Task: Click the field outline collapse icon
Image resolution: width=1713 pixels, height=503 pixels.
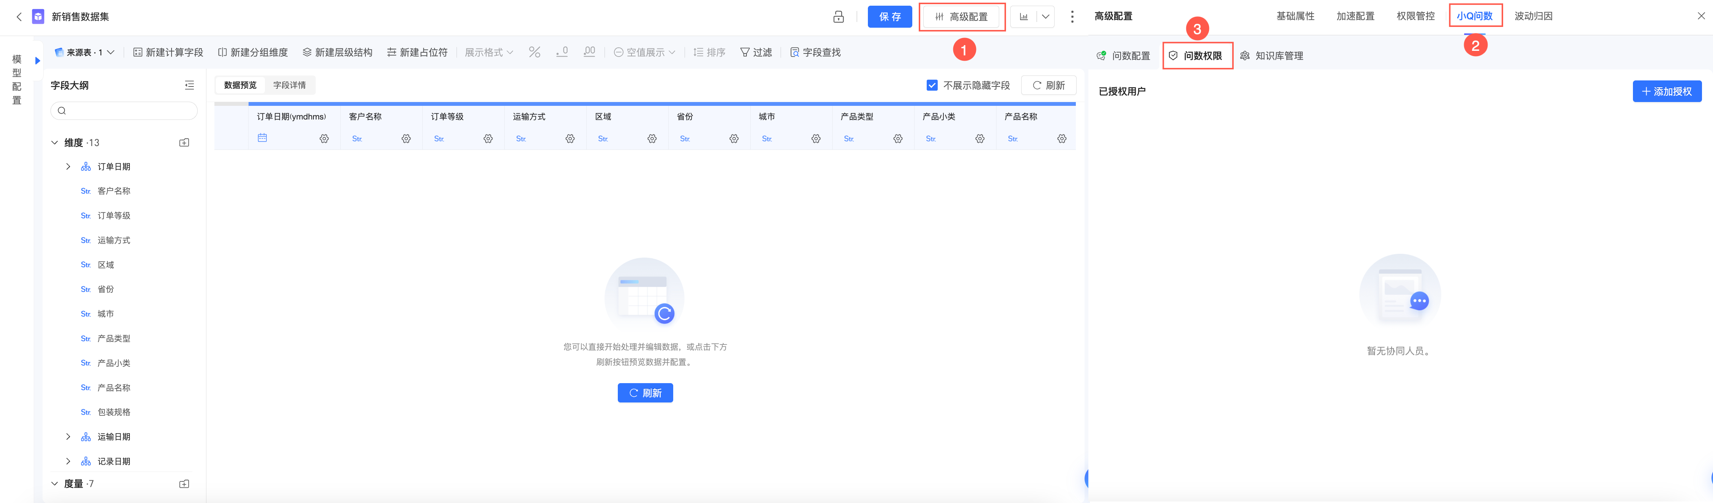Action: [189, 85]
